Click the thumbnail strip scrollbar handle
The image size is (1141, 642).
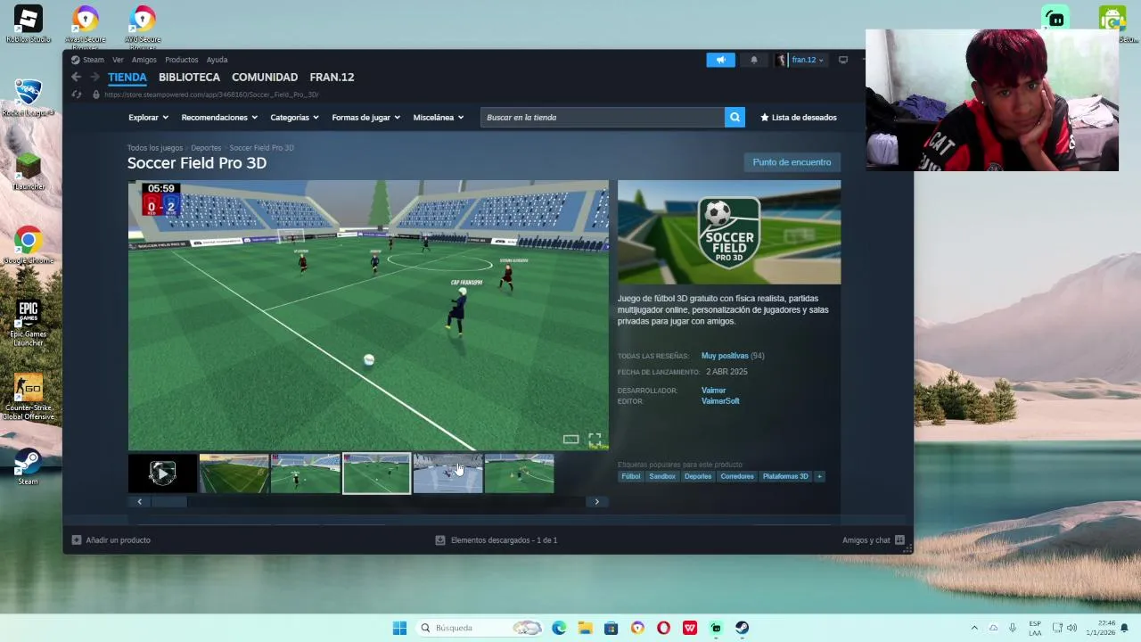click(x=168, y=501)
